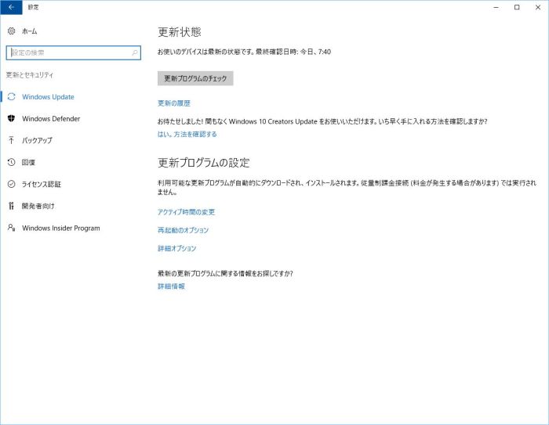
Task: Open アクティブ時間の変更 link
Action: pyautogui.click(x=186, y=212)
